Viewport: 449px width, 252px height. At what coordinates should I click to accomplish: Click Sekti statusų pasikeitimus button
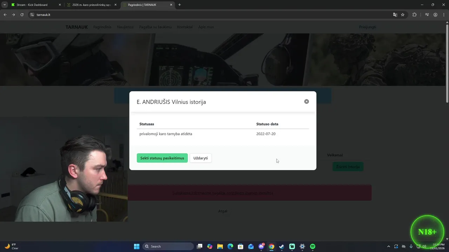coord(162,158)
